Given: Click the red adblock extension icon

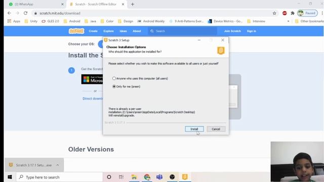Looking at the screenshot, I should (285, 13).
